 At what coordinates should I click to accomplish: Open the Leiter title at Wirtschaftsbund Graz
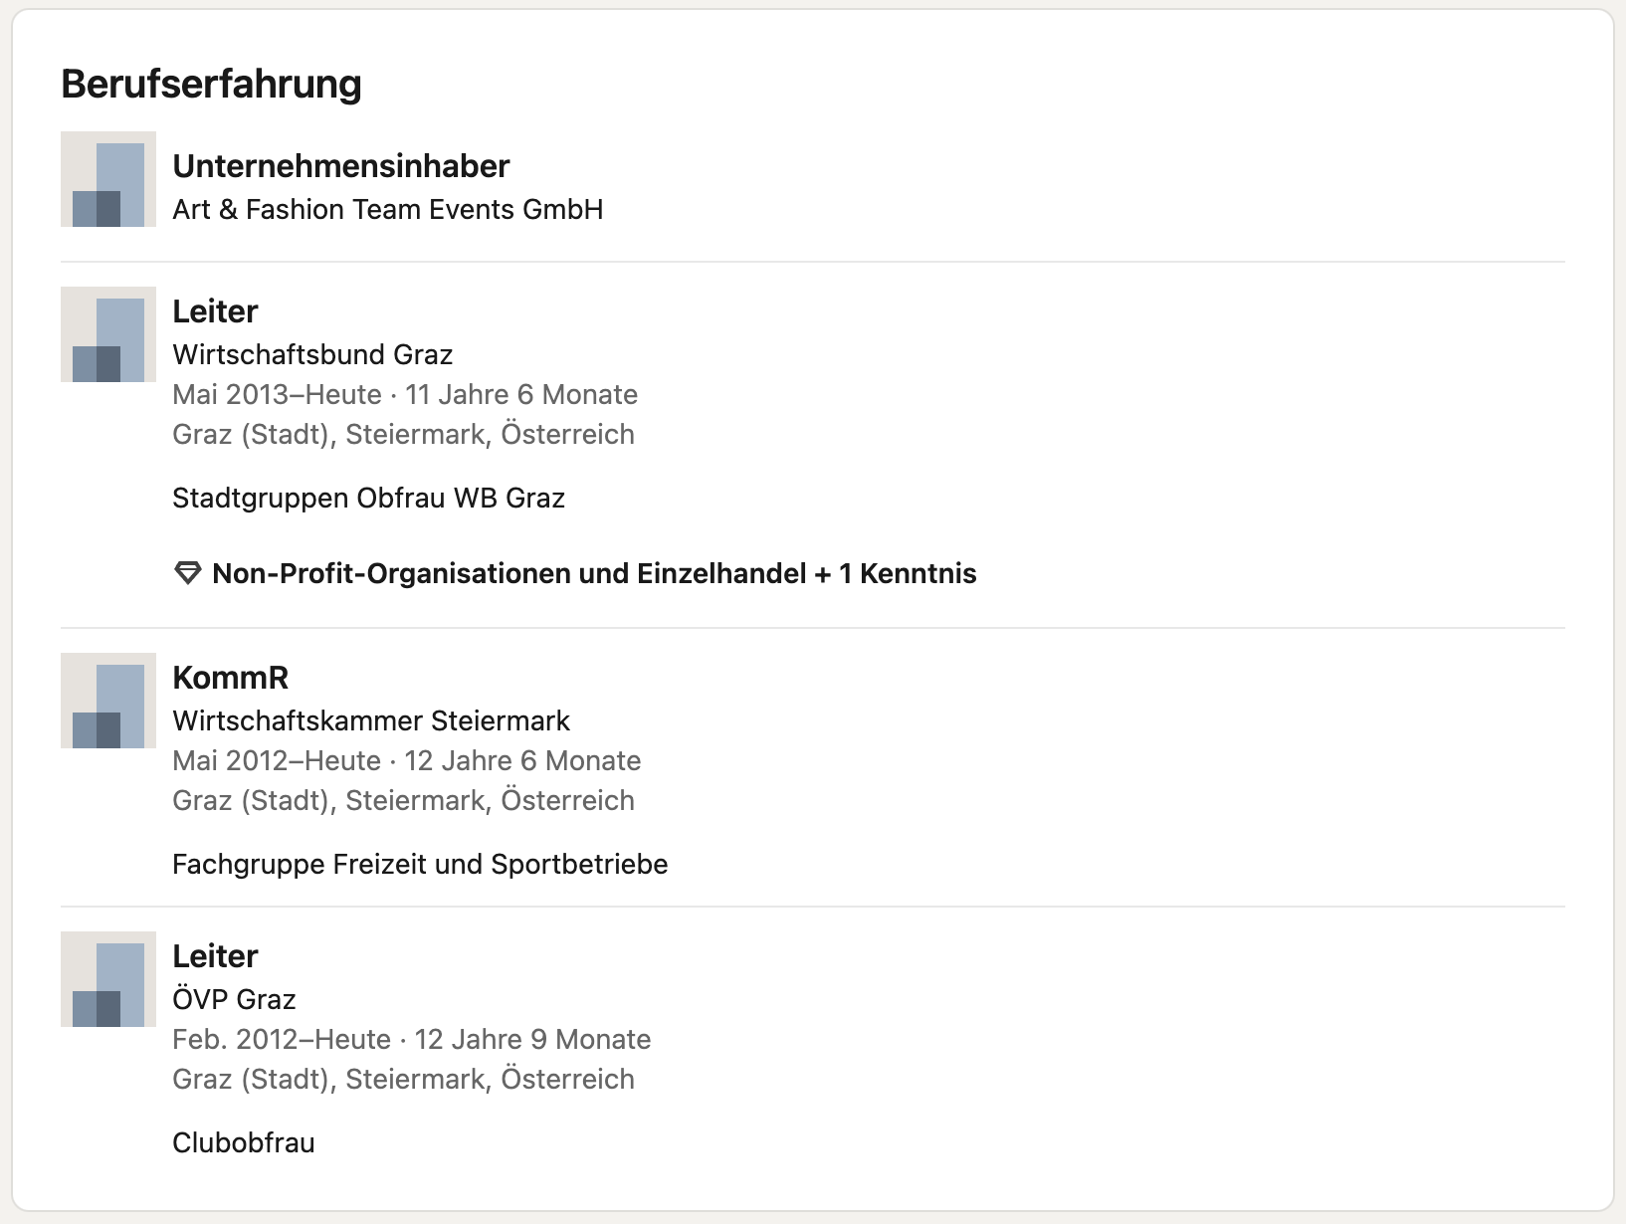point(215,311)
